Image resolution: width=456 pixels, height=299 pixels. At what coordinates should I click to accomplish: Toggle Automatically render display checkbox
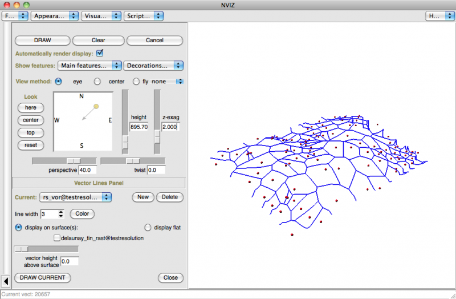coord(100,53)
